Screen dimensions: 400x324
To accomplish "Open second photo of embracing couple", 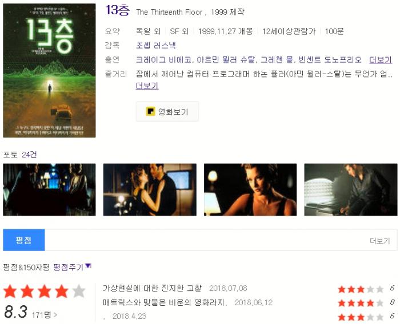I will (x=150, y=190).
